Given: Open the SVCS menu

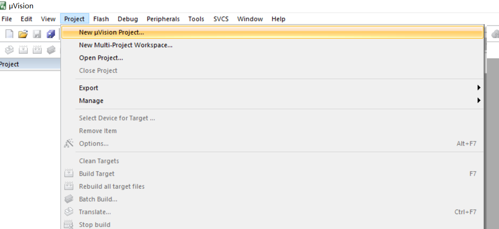Looking at the screenshot, I should [221, 19].
